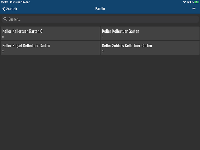The height and width of the screenshot is (150, 200).
Task: Add a new channel with plus icon
Action: coord(194,9)
